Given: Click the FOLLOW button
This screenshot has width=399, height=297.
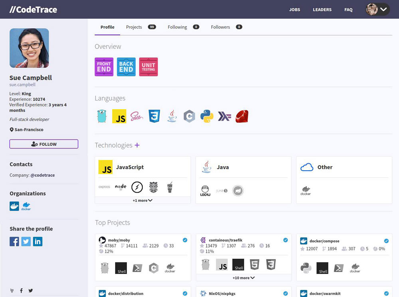Looking at the screenshot, I should (44, 144).
